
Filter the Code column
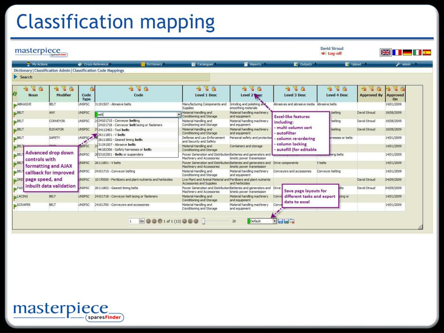[138, 88]
